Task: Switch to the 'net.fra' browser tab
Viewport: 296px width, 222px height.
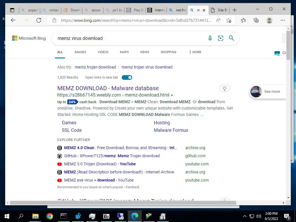Action: 177,10
